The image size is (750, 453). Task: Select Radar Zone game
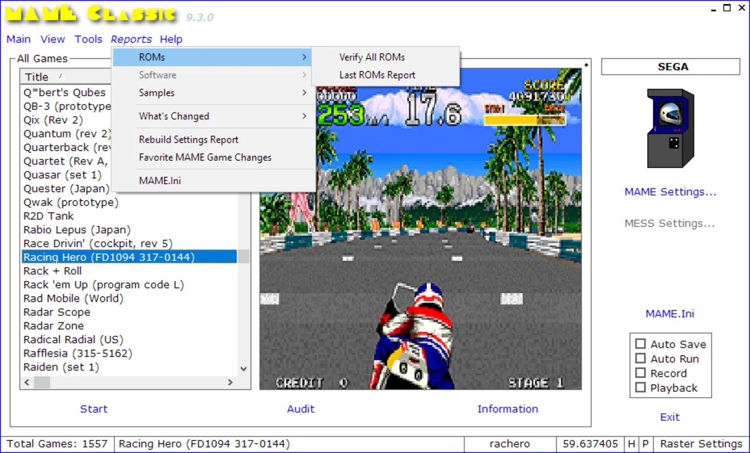(54, 326)
